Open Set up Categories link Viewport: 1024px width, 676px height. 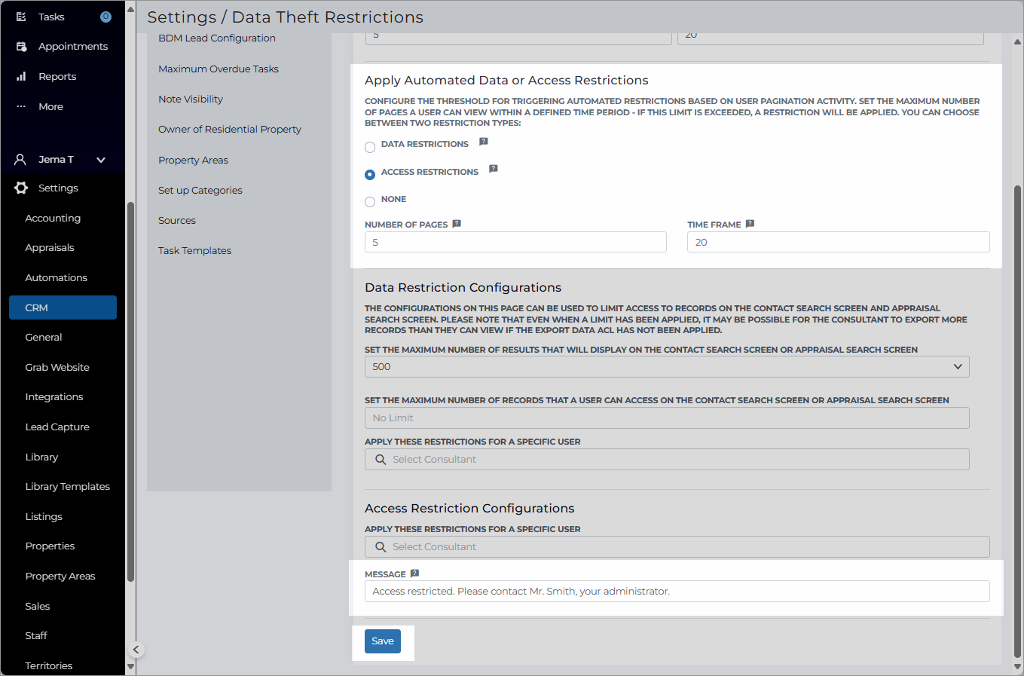[x=200, y=191]
